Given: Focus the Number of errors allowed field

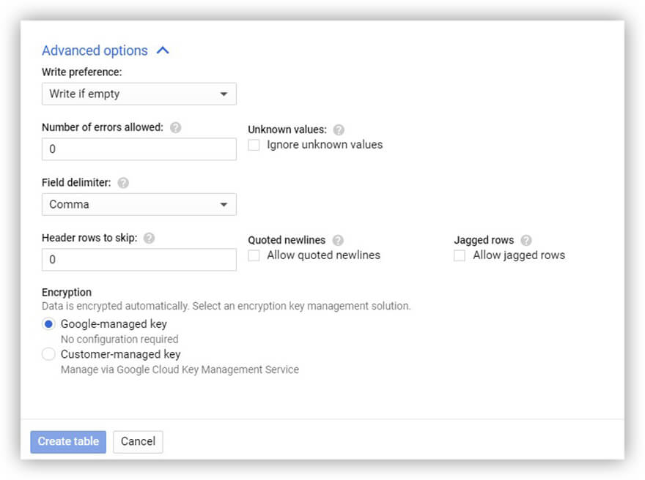Looking at the screenshot, I should click(x=139, y=149).
